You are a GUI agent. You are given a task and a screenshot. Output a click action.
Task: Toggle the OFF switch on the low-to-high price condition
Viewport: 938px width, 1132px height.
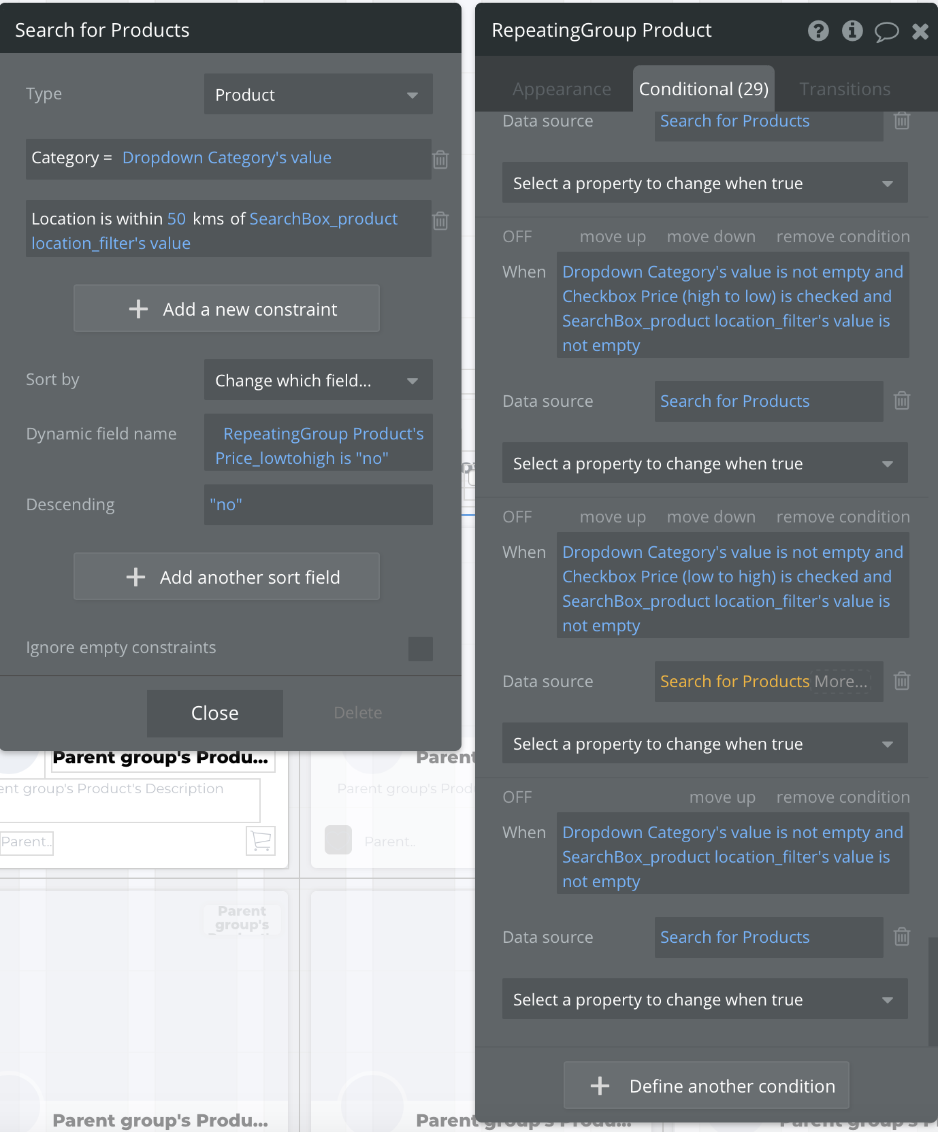(x=517, y=517)
